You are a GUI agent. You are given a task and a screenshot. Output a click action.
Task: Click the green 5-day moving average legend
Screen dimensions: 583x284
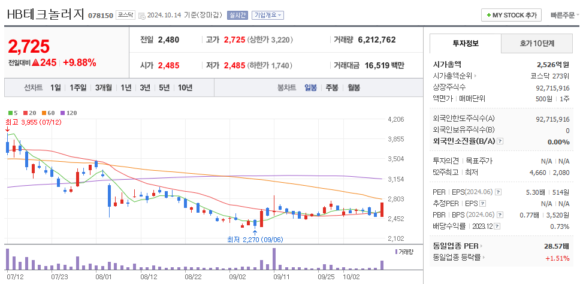coord(13,113)
